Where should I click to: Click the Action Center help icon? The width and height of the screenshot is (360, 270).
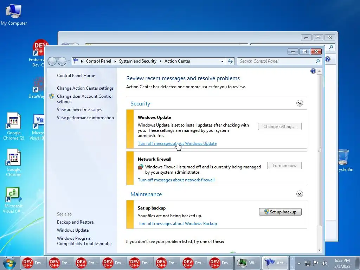[313, 71]
